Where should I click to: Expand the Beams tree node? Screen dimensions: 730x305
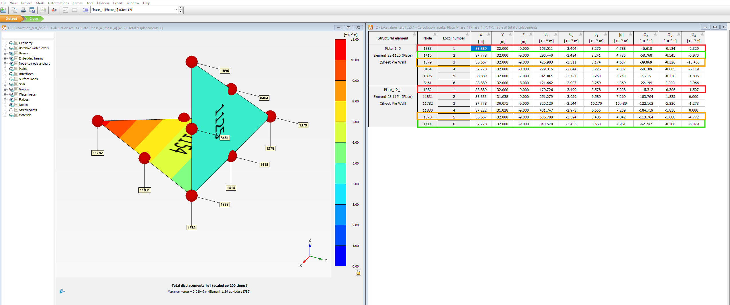(x=5, y=53)
